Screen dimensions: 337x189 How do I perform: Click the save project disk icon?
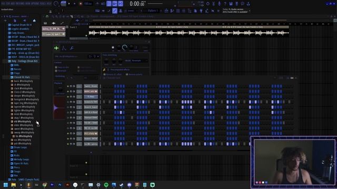[x=231, y=4]
